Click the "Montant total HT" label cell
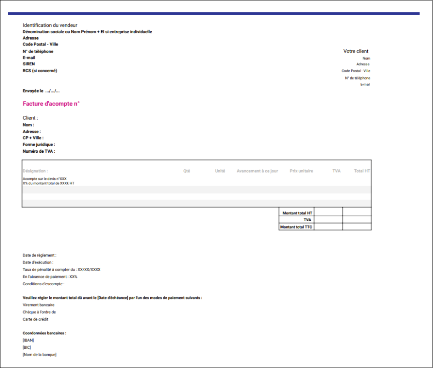Screen dimensions: 433x368 coord(297,213)
